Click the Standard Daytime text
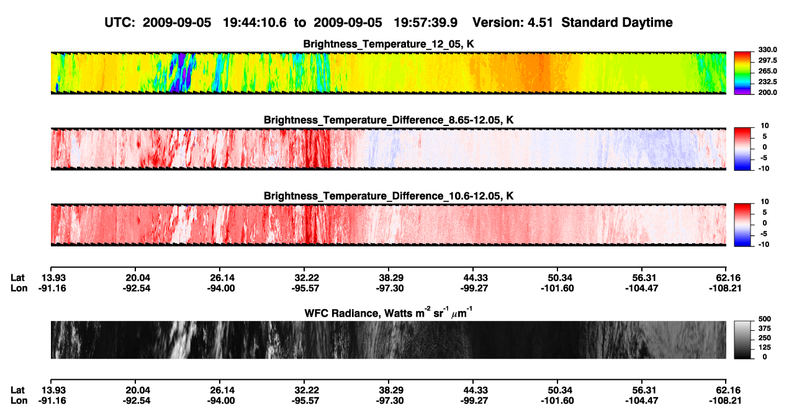807x414 pixels. (x=616, y=23)
